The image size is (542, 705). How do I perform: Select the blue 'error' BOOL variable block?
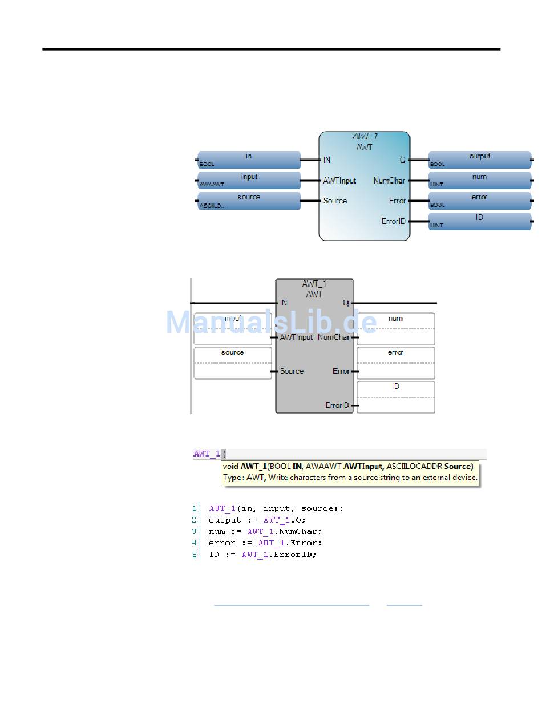(480, 201)
